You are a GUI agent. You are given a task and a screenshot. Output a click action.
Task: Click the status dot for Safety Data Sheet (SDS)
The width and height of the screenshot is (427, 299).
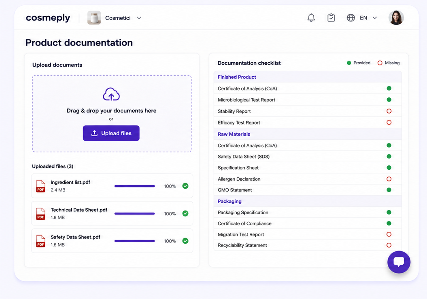click(x=389, y=156)
